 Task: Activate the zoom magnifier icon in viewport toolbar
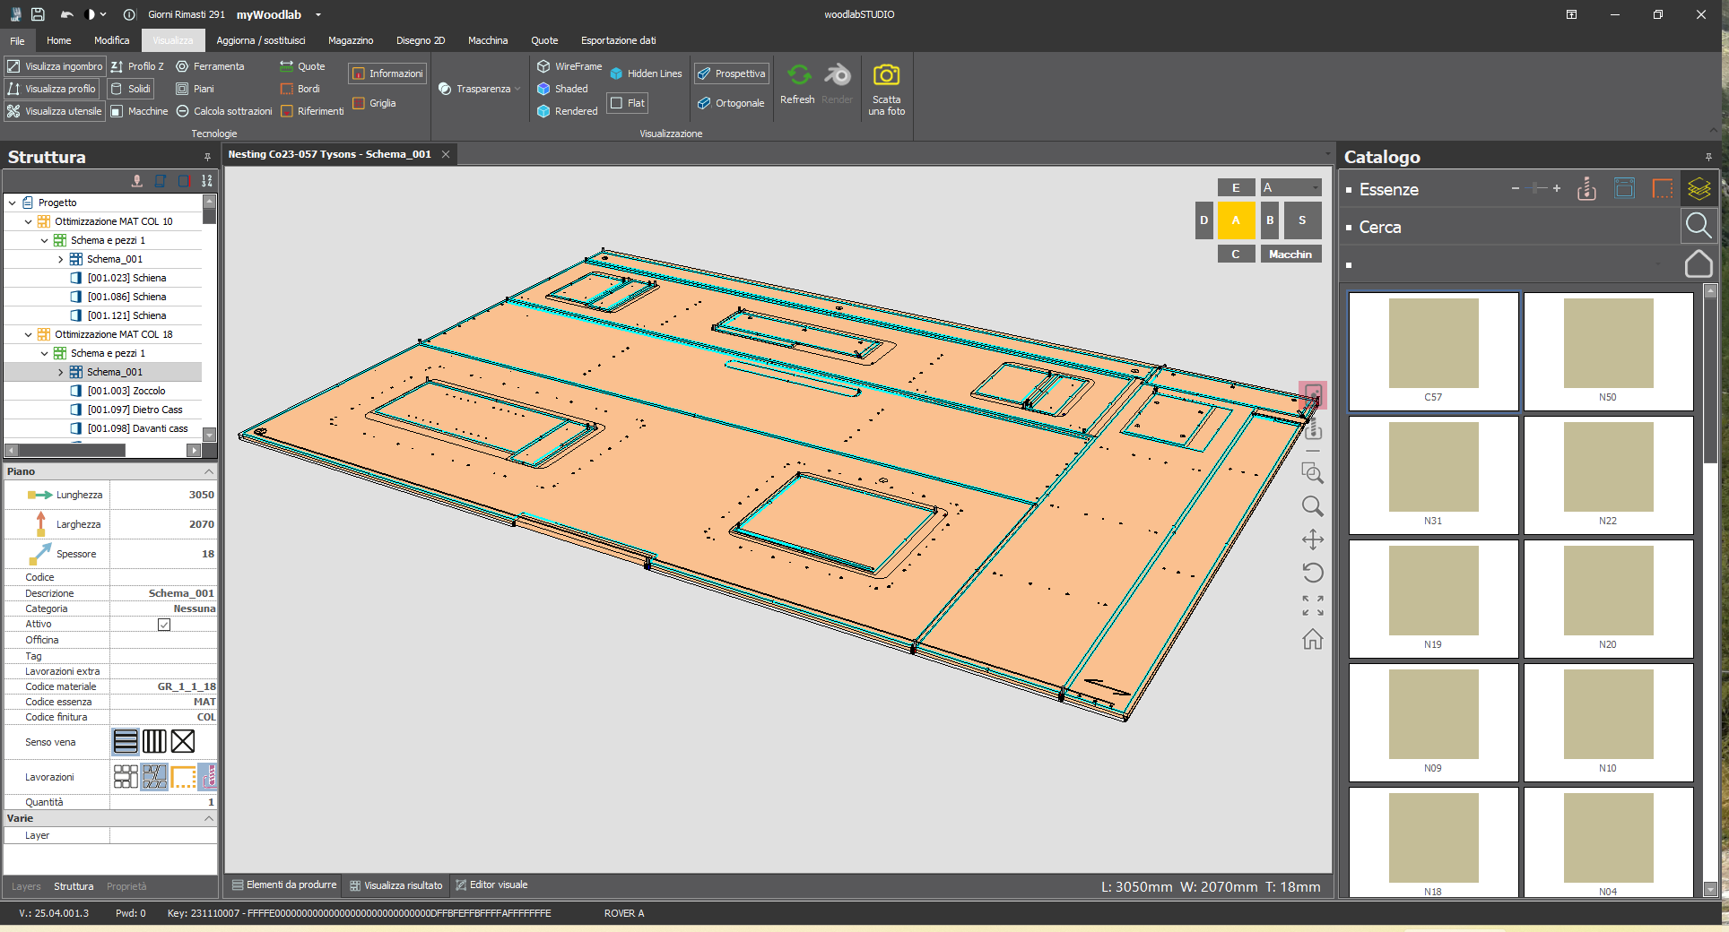(1313, 506)
